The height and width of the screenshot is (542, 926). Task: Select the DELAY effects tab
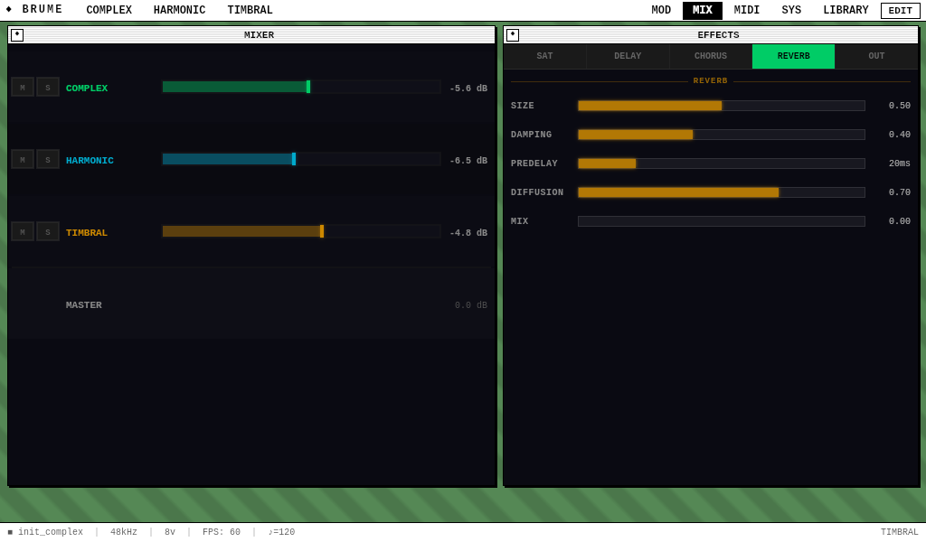[628, 57]
